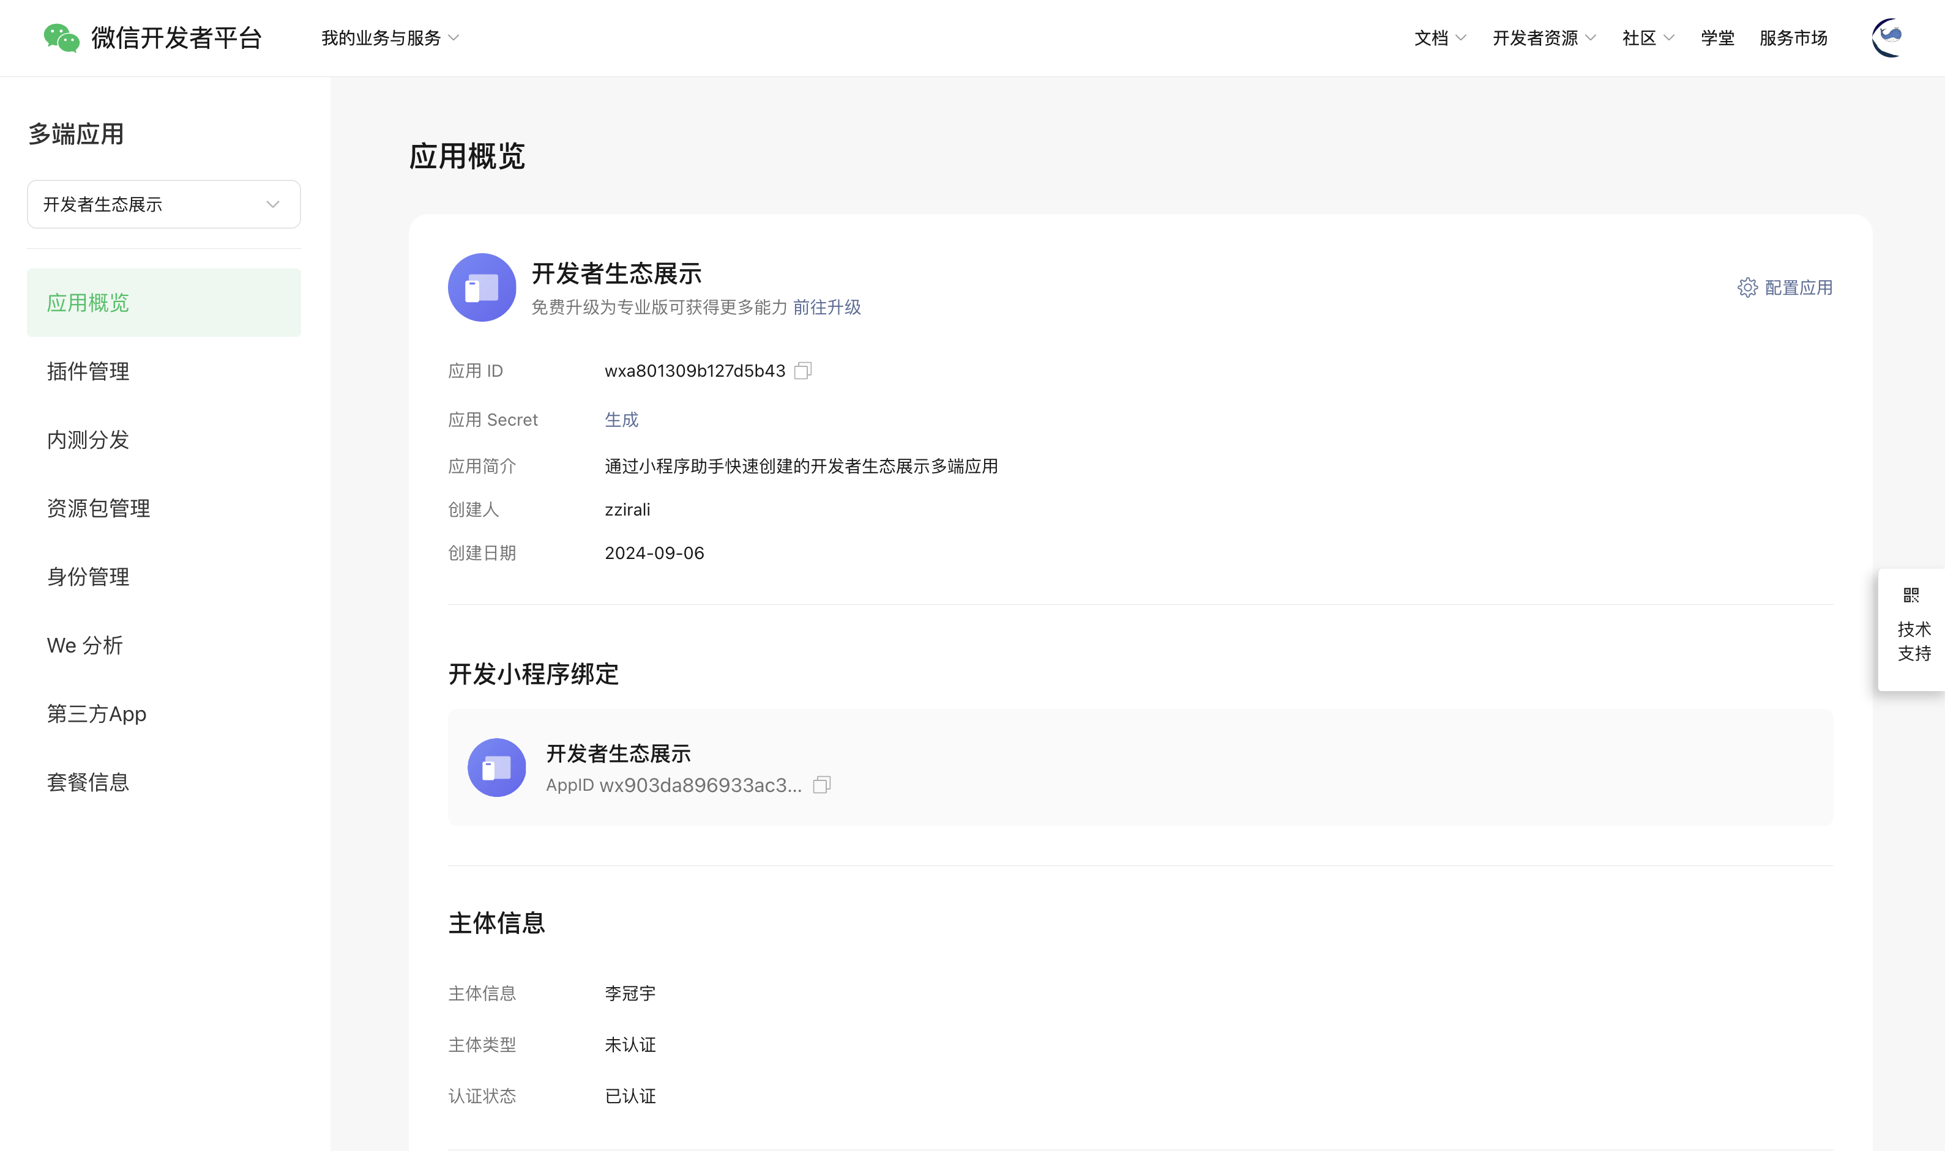Open 服务市场 in the top navigation

(x=1793, y=38)
